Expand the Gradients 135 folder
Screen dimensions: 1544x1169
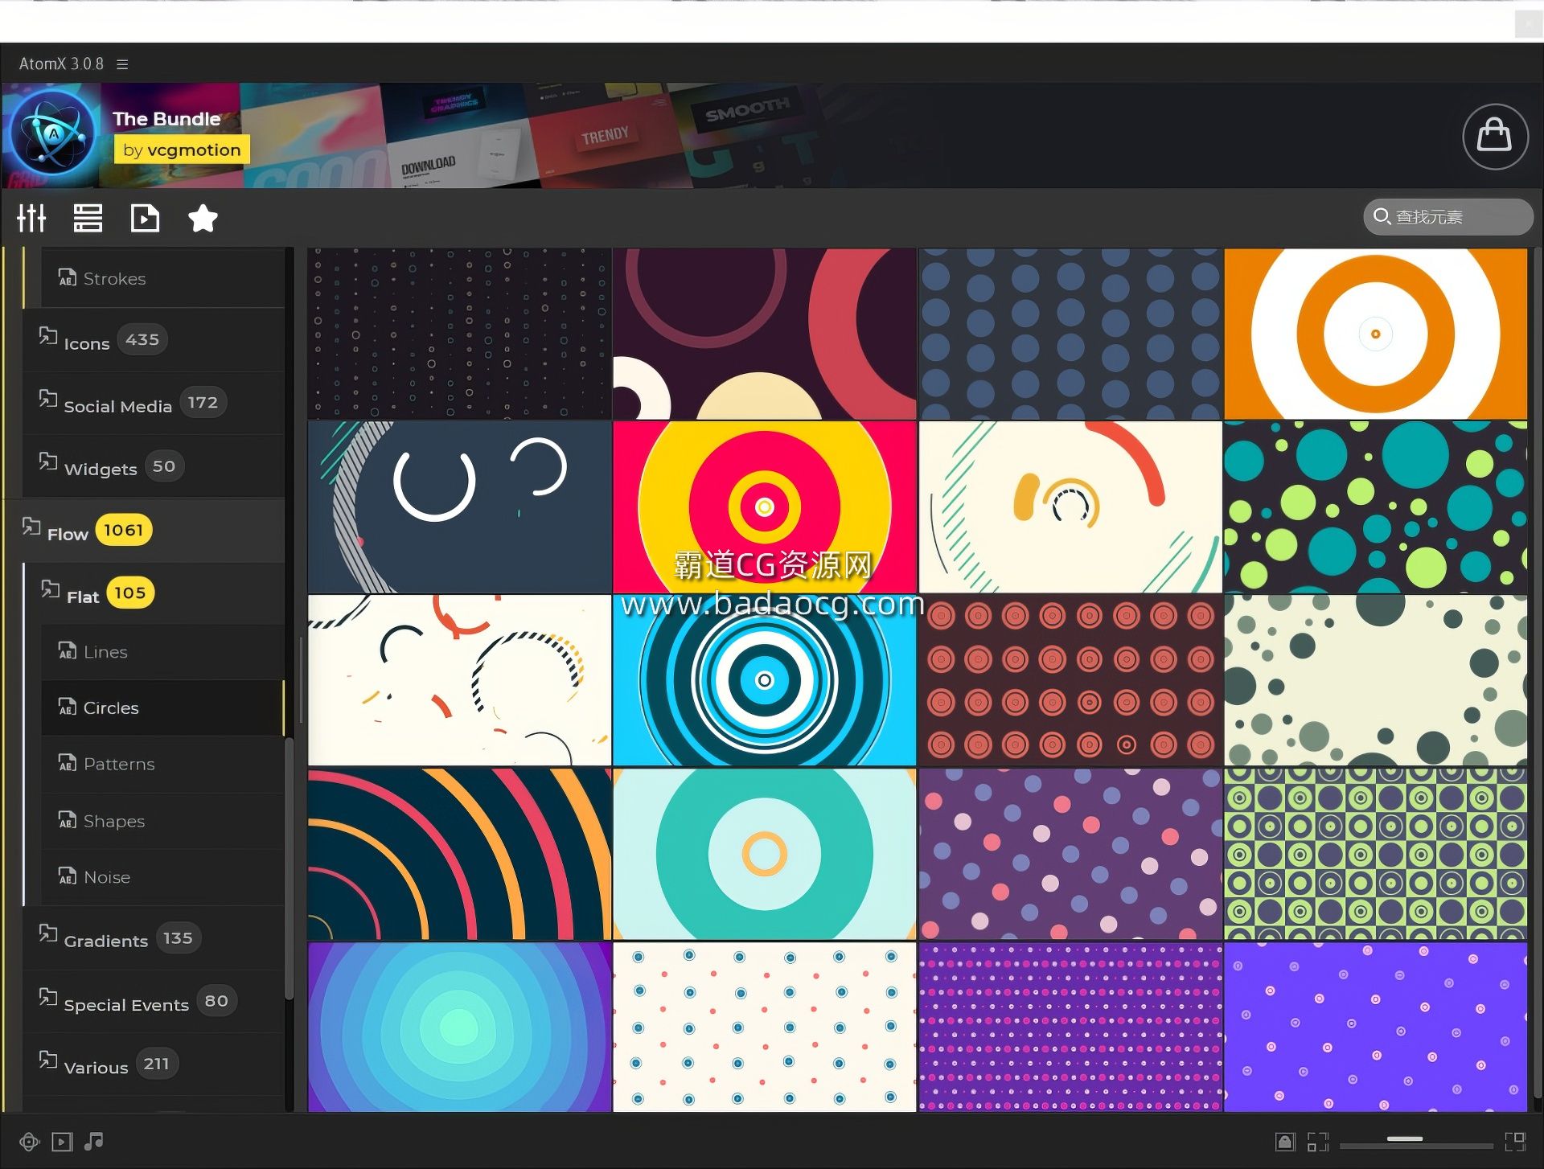(x=154, y=938)
